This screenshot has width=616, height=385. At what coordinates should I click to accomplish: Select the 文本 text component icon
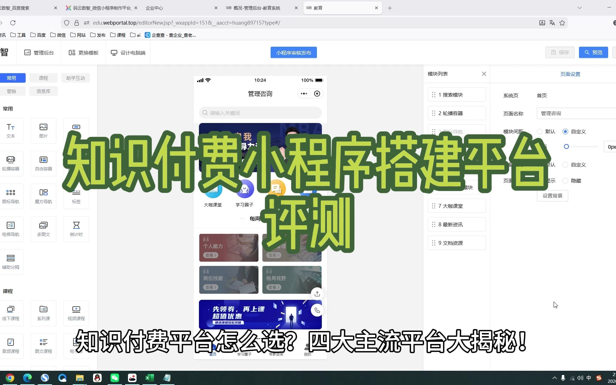(x=11, y=130)
